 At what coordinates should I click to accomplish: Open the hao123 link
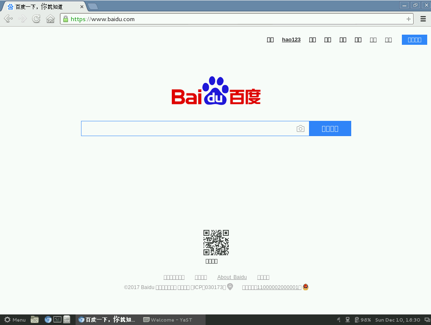pos(291,40)
